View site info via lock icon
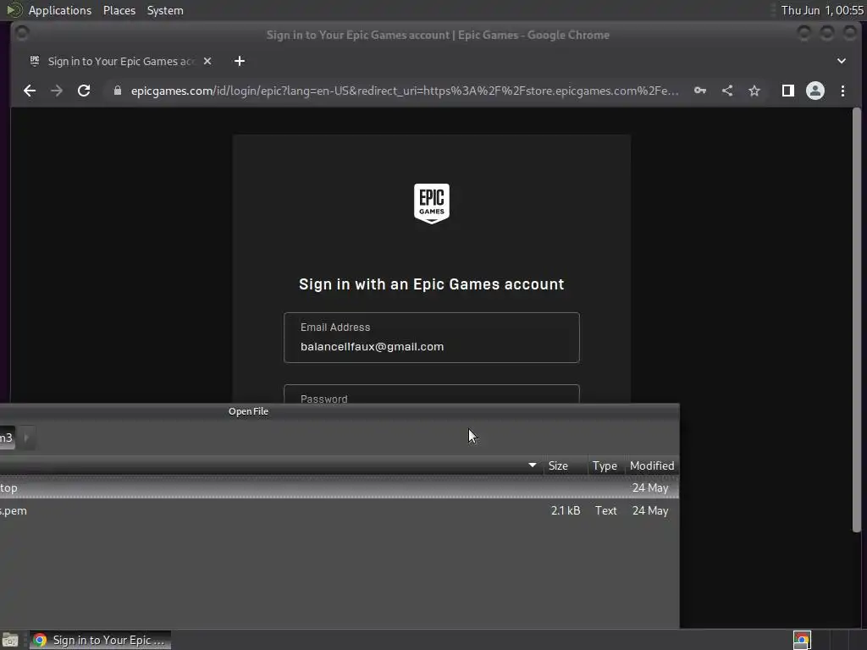Viewport: 867px width, 650px height. click(117, 91)
